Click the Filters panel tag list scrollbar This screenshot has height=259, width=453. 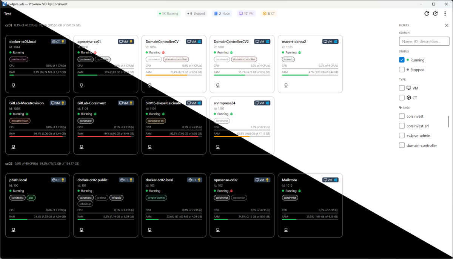[448, 122]
